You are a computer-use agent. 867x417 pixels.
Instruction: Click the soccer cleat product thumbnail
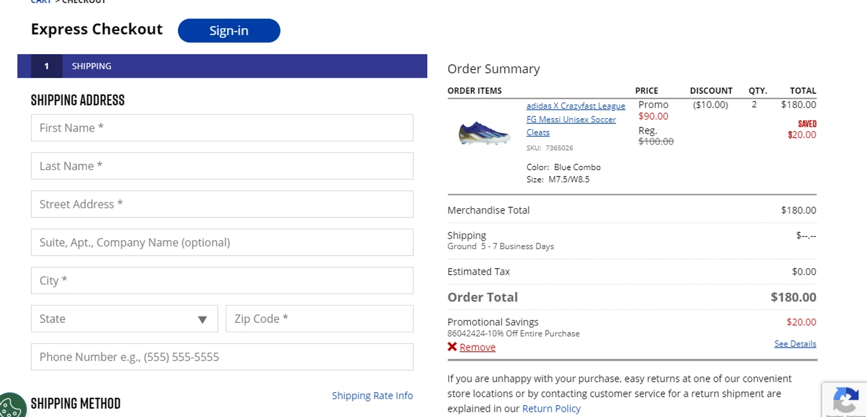[484, 133]
